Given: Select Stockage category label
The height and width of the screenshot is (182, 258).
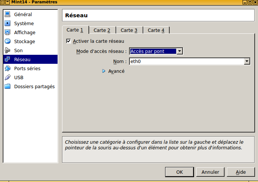Looking at the screenshot, I should (x=24, y=42).
